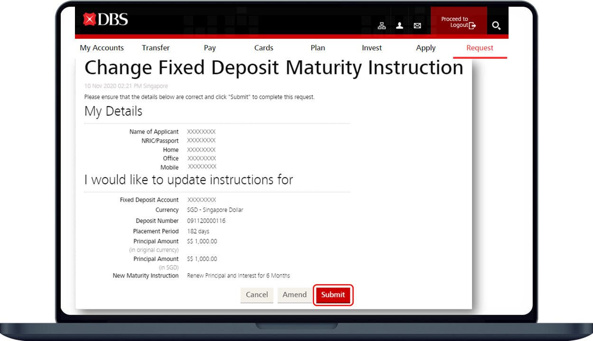
Task: Open the sitemap icon in header
Action: 381,26
